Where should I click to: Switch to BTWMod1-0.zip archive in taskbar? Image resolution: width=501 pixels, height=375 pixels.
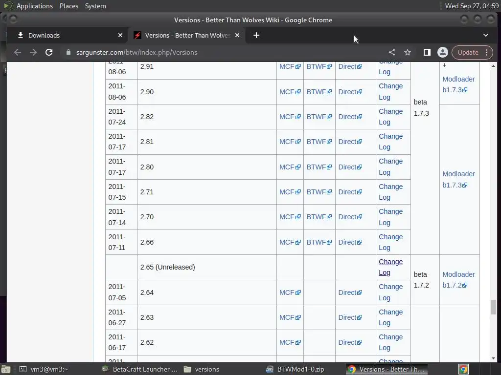click(295, 369)
